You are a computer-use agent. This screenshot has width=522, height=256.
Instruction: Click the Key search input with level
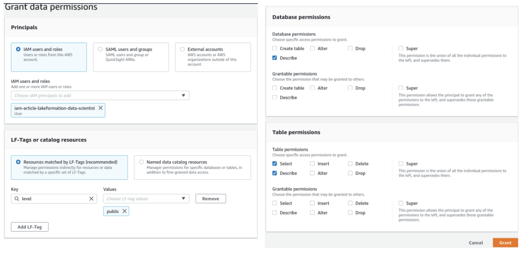coord(54,199)
